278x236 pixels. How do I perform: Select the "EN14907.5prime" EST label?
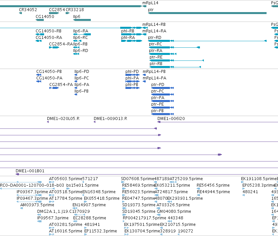click(x=89, y=205)
